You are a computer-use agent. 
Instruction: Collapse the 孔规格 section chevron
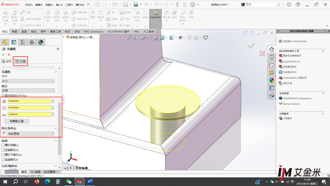tap(56, 72)
